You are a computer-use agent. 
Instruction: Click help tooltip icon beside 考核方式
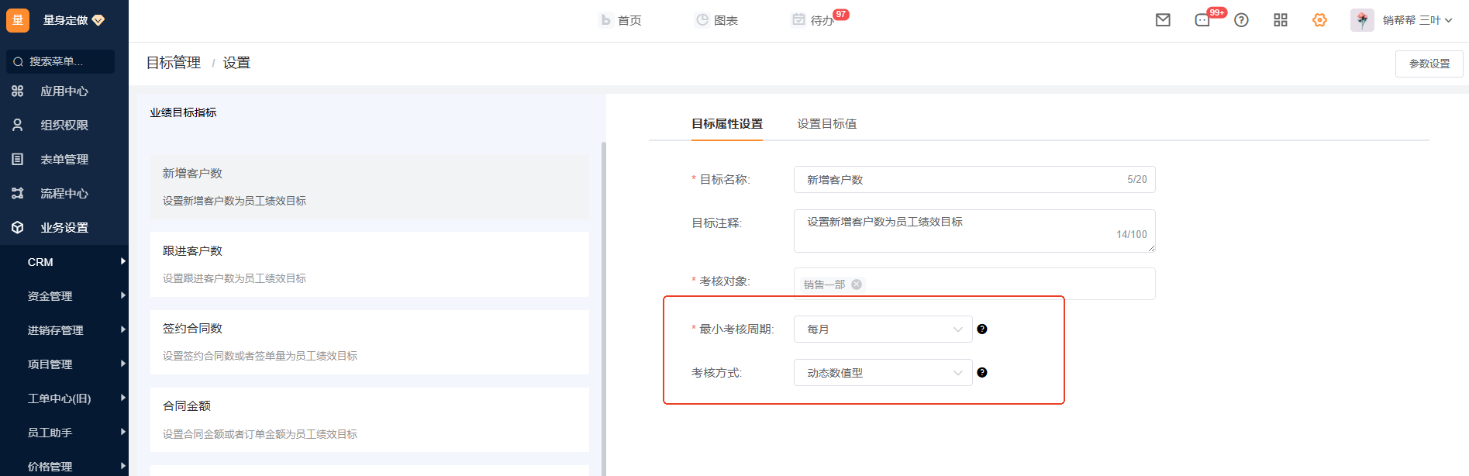click(982, 373)
